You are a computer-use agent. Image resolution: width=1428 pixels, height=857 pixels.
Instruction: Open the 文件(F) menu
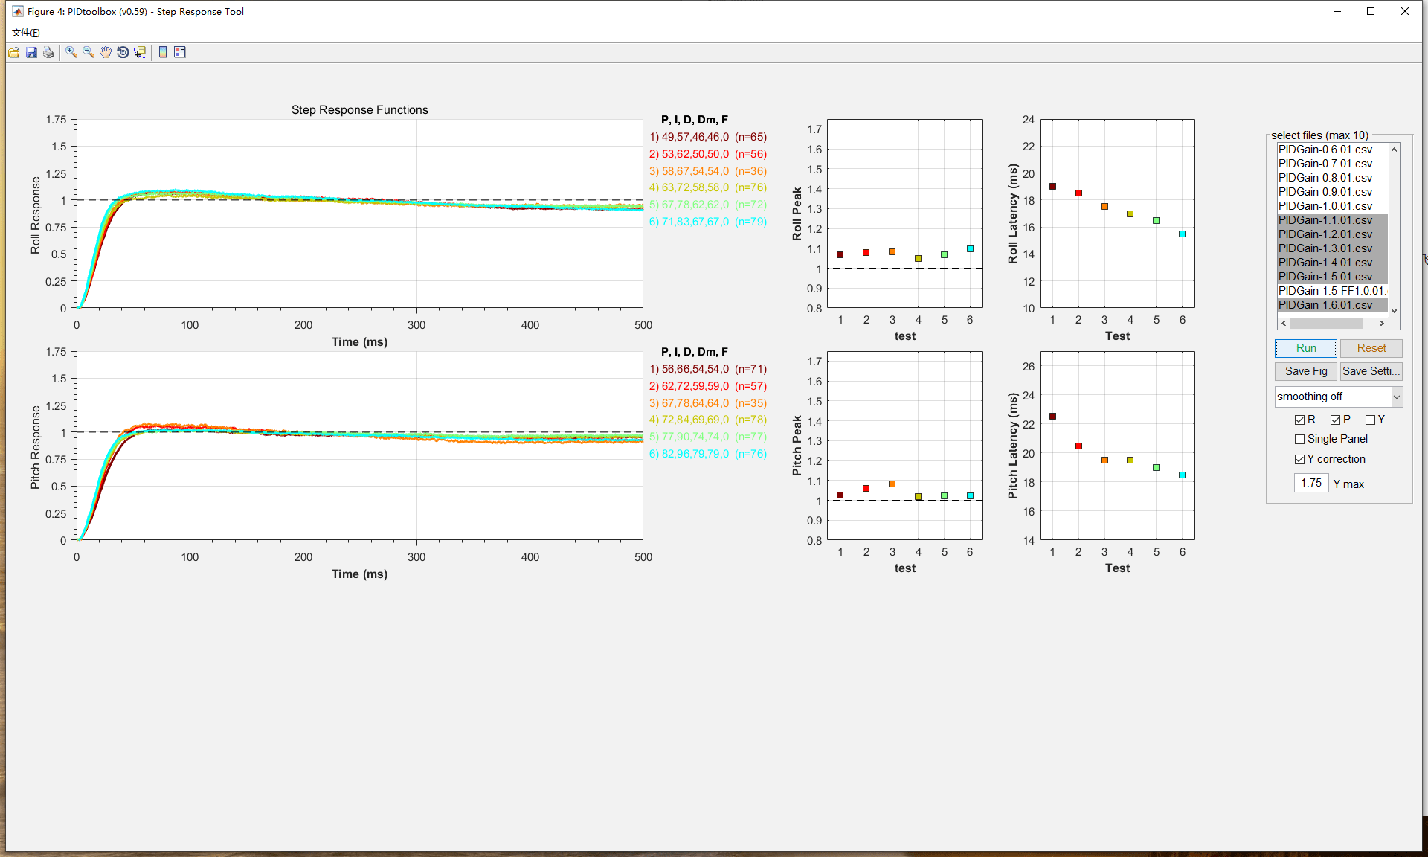tap(25, 33)
